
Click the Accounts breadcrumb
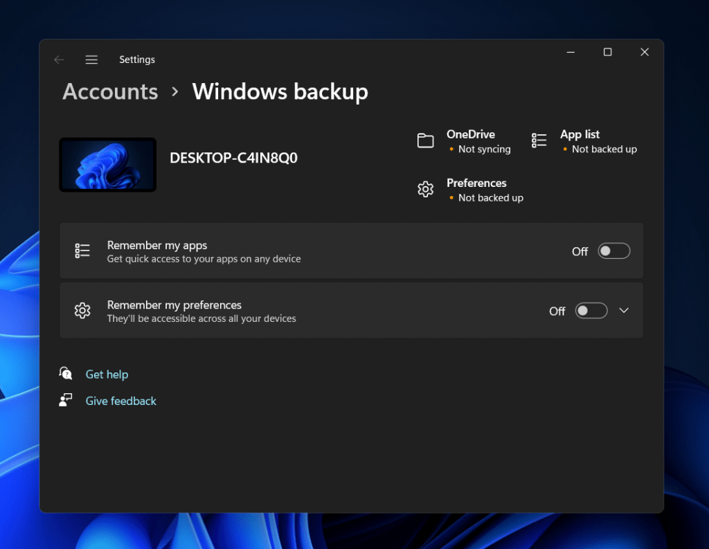[109, 91]
